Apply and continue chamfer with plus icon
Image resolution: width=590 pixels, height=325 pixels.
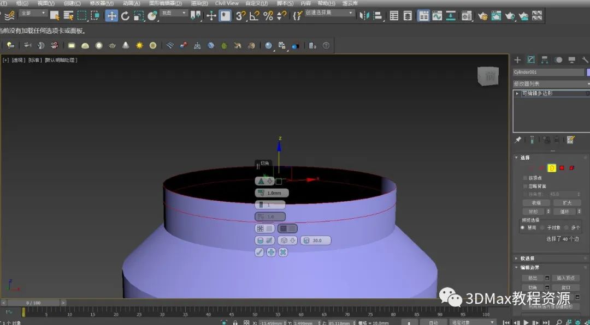click(x=271, y=252)
